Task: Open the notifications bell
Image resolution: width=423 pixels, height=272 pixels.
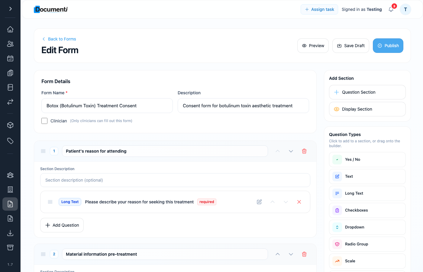Action: point(391,9)
